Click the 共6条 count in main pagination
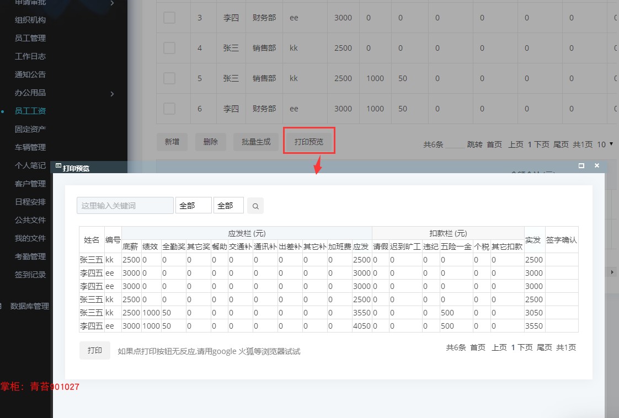The image size is (619, 418). (x=433, y=144)
